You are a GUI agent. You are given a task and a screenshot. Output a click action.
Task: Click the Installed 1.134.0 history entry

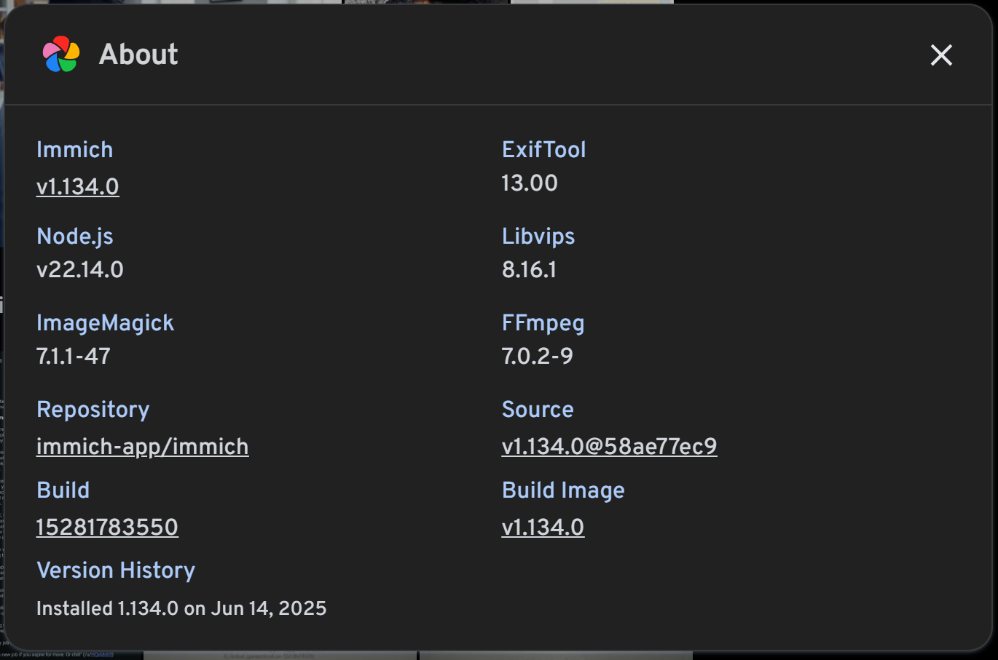(181, 609)
